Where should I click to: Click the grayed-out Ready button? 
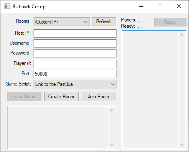pyautogui.click(x=170, y=22)
